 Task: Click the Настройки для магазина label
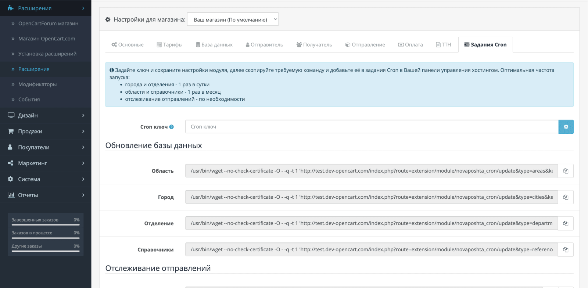click(x=150, y=19)
